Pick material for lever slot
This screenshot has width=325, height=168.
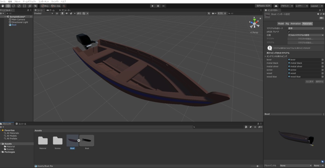pyautogui.click(x=322, y=59)
